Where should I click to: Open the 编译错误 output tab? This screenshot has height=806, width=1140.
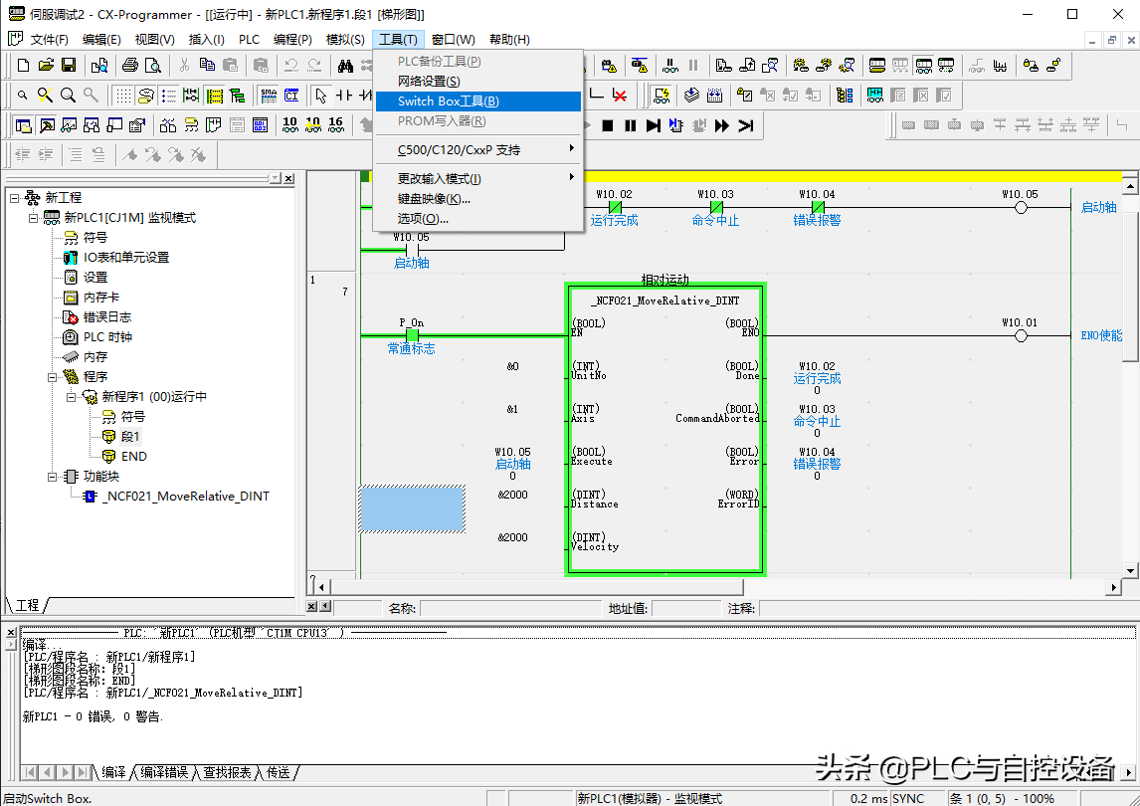point(163,772)
